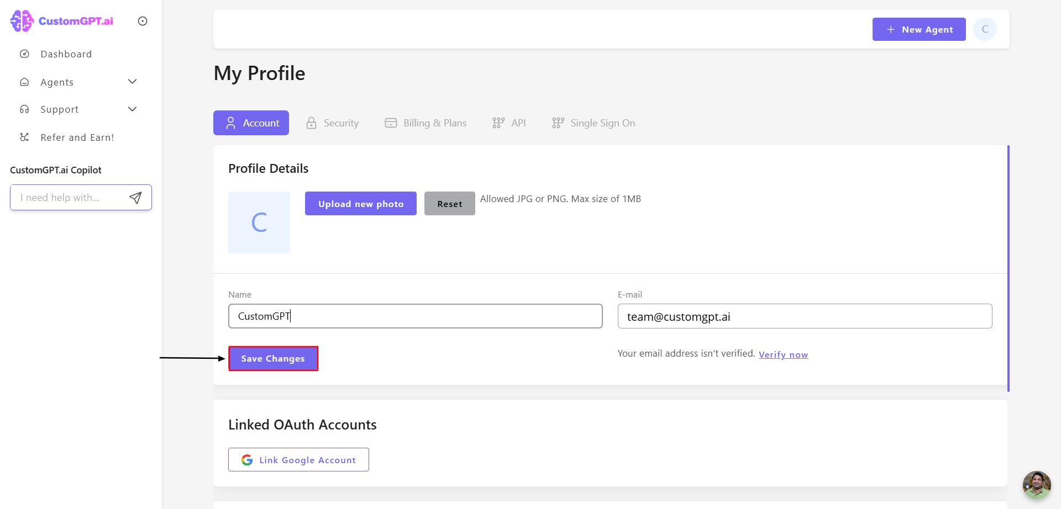Click the Support headset icon
The image size is (1061, 509).
(x=24, y=109)
